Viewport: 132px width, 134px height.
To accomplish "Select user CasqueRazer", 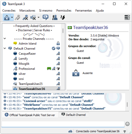I will [27, 54].
